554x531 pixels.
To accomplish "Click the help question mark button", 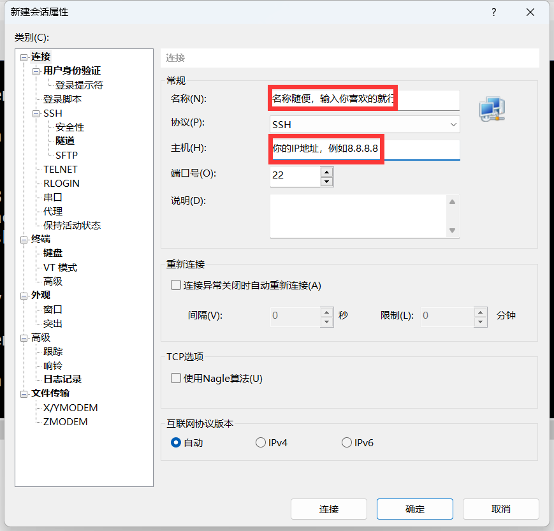I will [494, 12].
